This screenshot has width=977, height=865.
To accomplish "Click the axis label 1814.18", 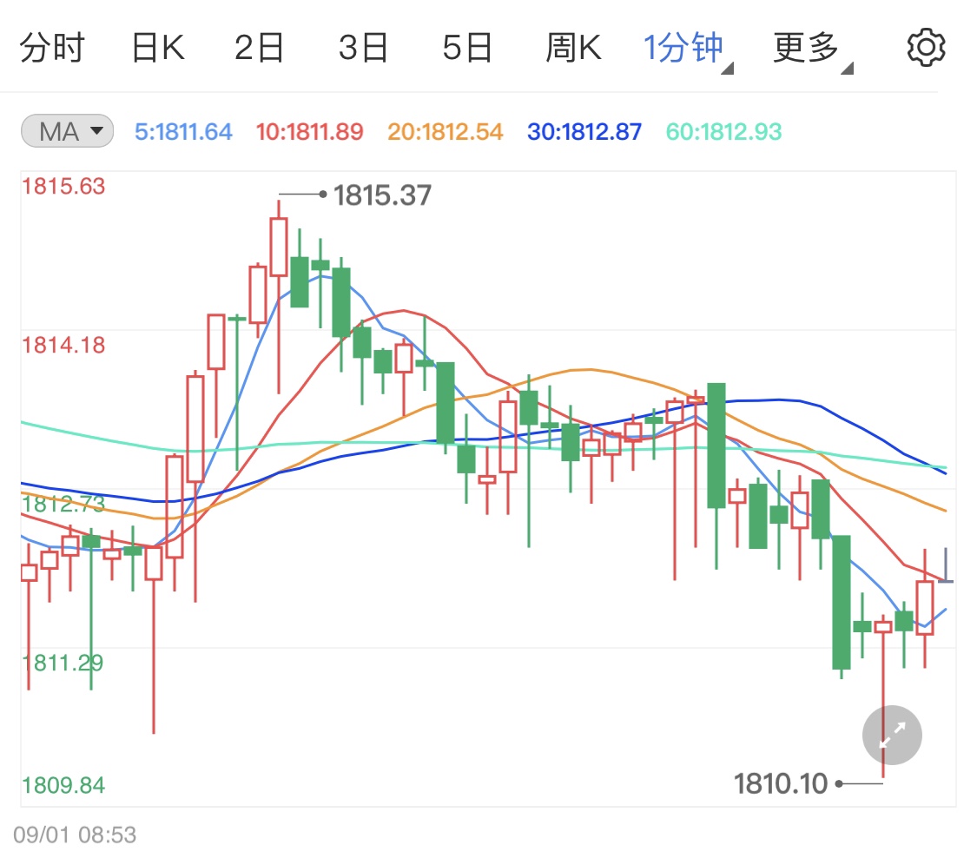I will click(x=63, y=345).
